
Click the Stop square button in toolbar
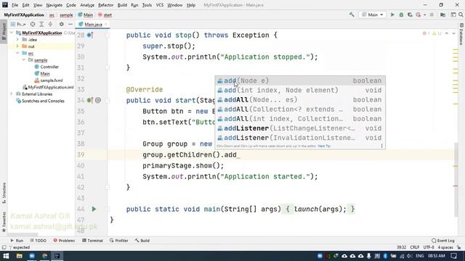pos(432,14)
